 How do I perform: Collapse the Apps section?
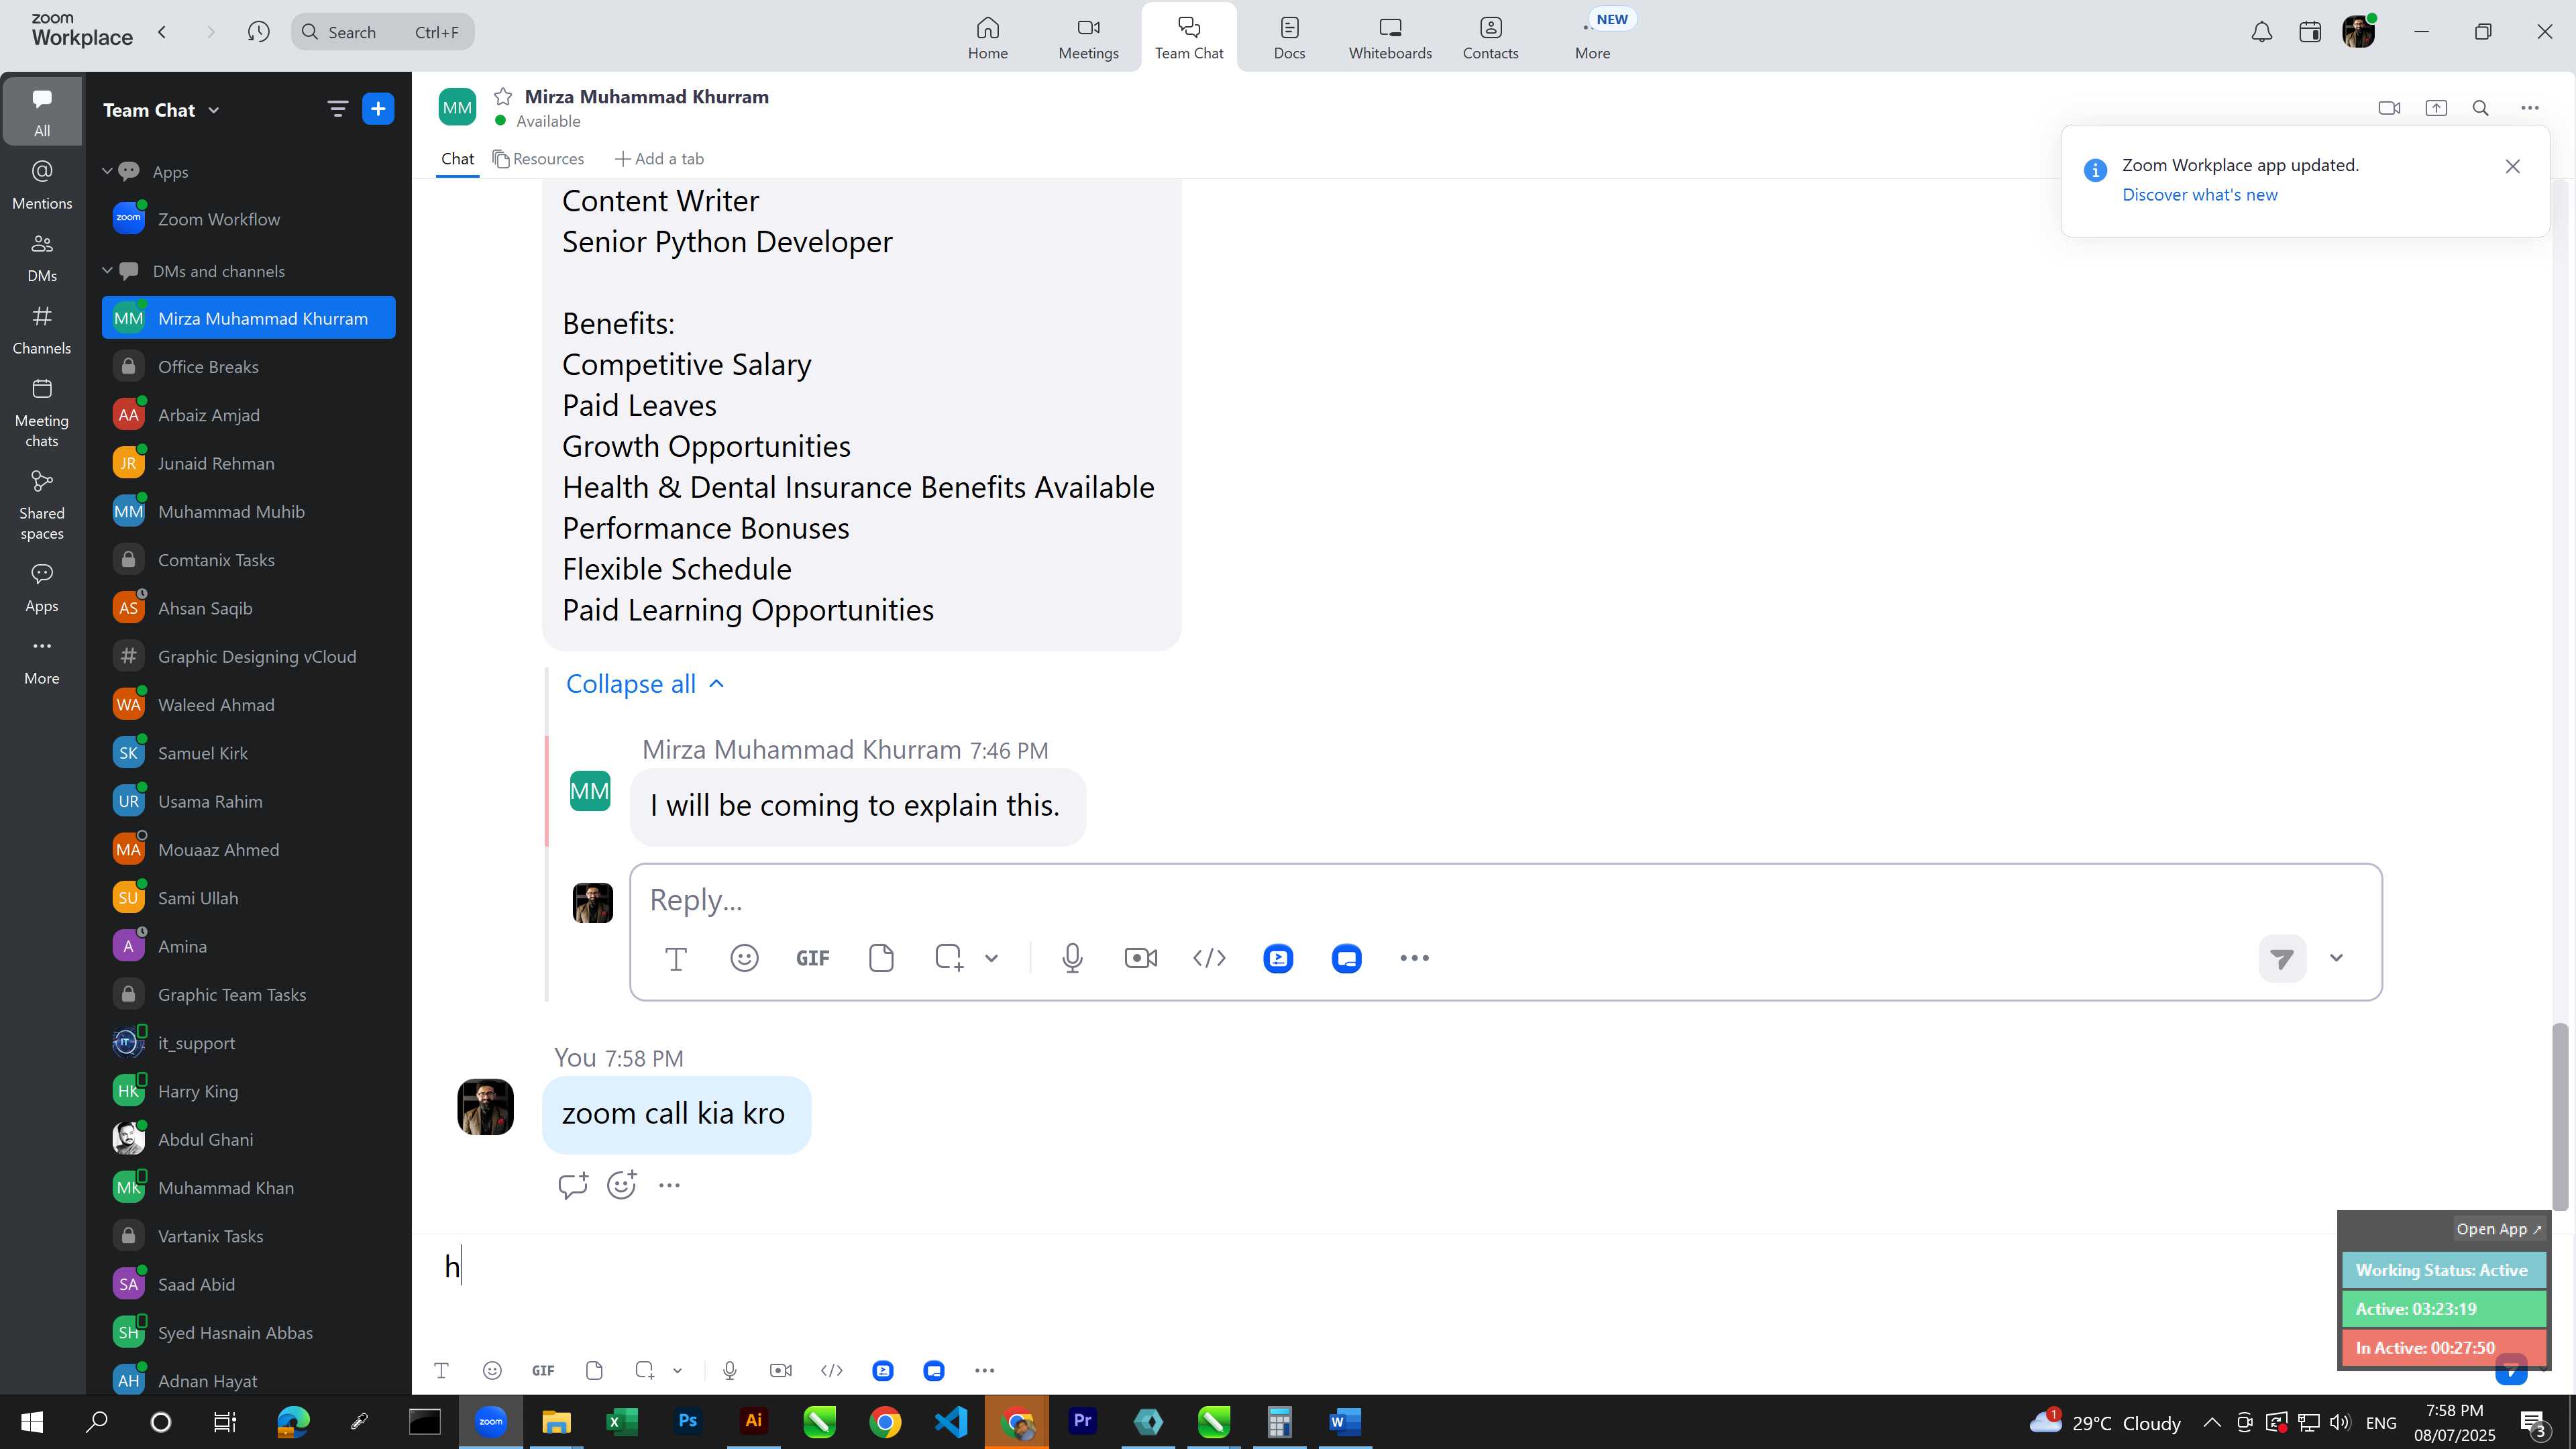click(x=107, y=171)
